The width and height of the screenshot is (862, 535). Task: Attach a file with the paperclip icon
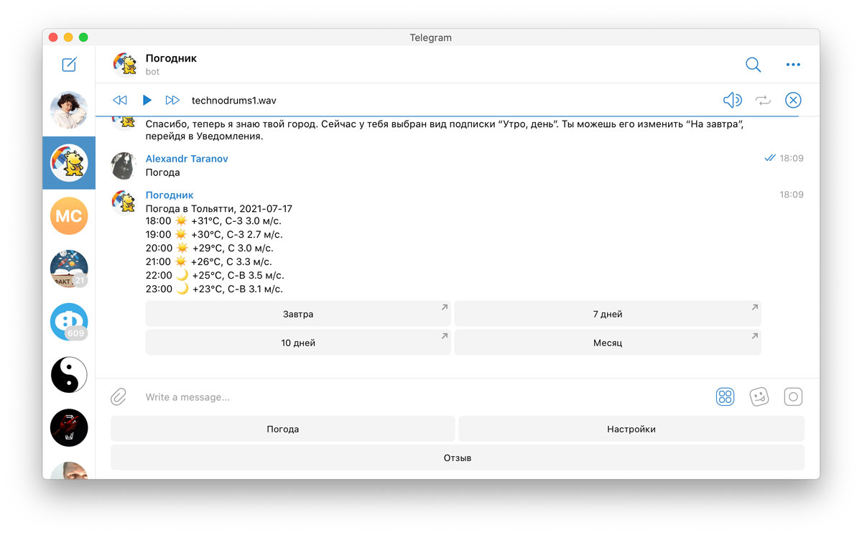click(x=119, y=396)
